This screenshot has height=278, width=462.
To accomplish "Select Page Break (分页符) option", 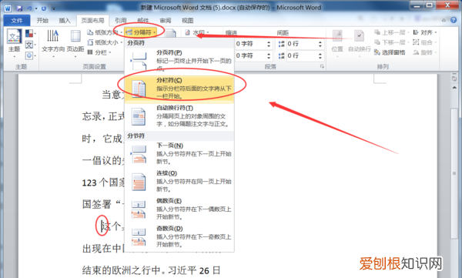I will [179, 61].
